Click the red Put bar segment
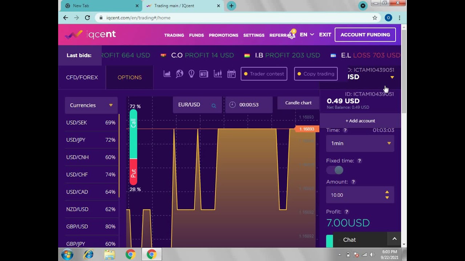This screenshot has width=465, height=261. (x=133, y=172)
